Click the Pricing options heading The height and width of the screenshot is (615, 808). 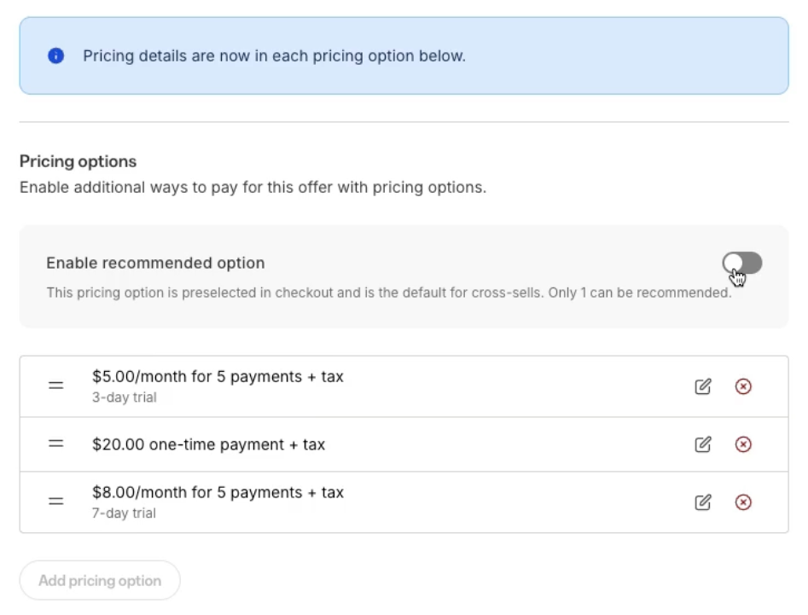(x=78, y=161)
